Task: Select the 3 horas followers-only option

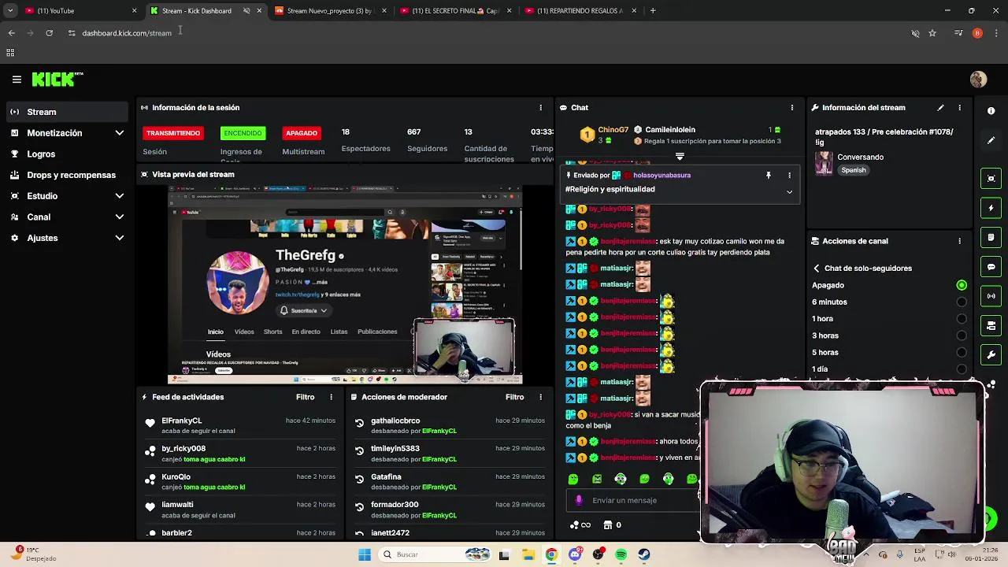Action: [962, 335]
